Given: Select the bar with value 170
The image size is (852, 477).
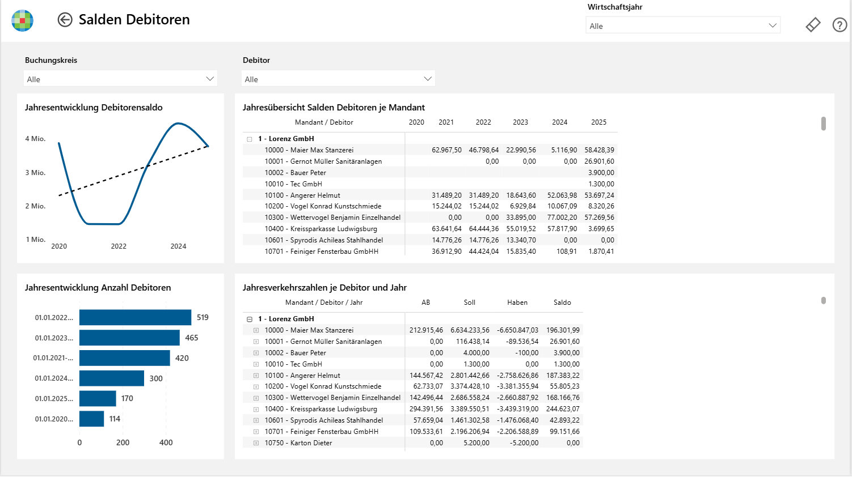Looking at the screenshot, I should coord(98,398).
